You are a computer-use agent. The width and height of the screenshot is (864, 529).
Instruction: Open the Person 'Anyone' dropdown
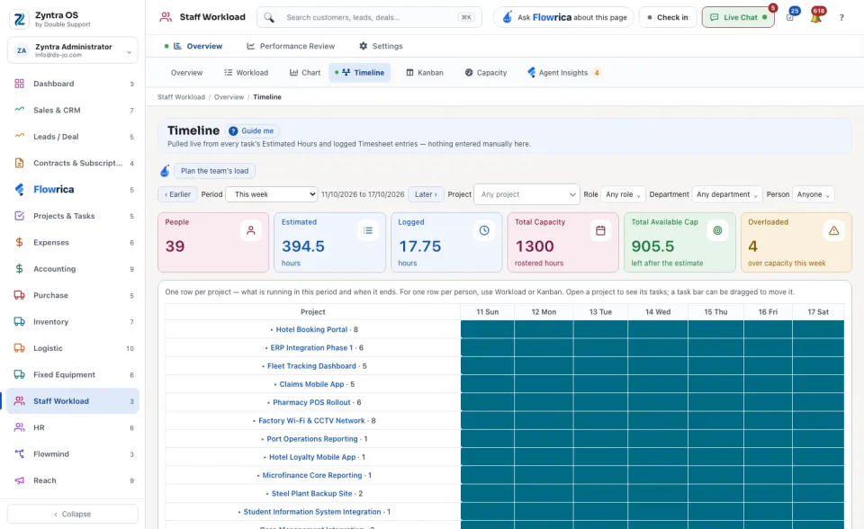pyautogui.click(x=814, y=194)
